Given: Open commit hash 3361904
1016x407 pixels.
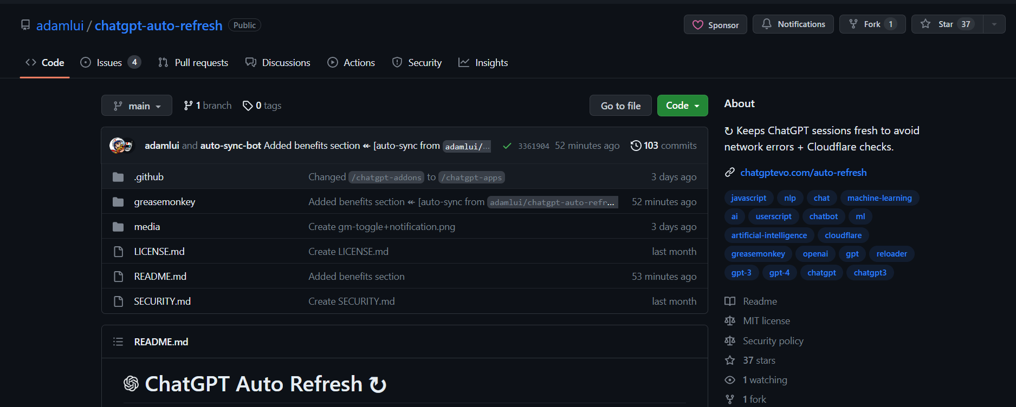Looking at the screenshot, I should pos(534,146).
